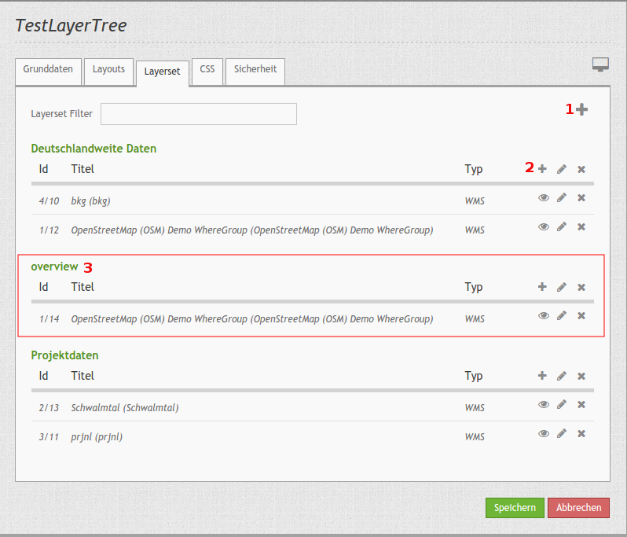Toggle visibility of bkg layer instance
The width and height of the screenshot is (627, 537).
543,198
